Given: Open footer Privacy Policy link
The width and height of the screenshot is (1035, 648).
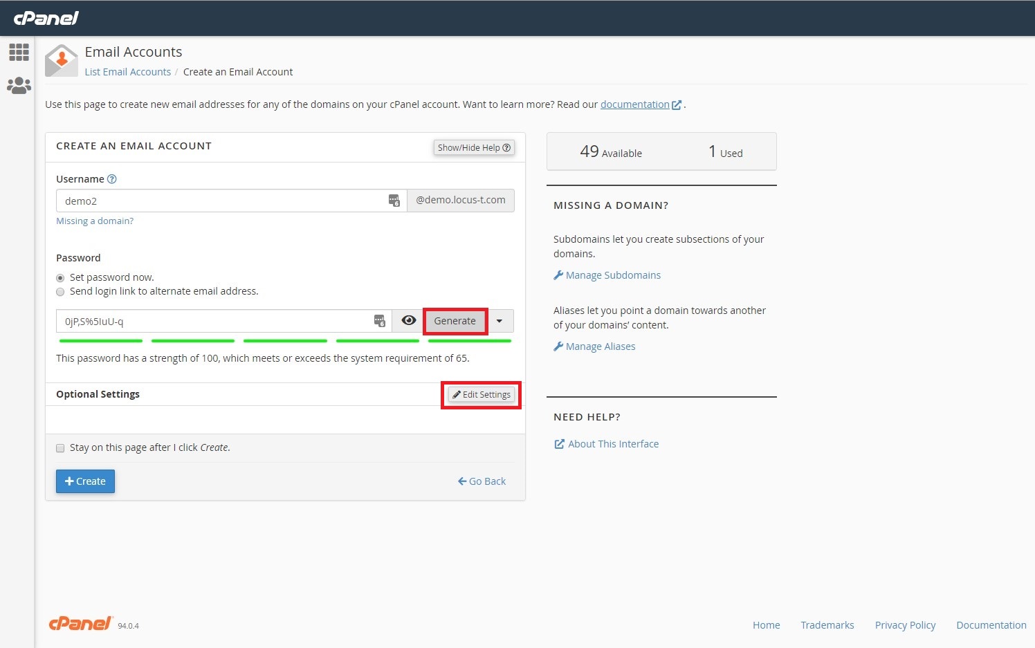Looking at the screenshot, I should click(905, 625).
